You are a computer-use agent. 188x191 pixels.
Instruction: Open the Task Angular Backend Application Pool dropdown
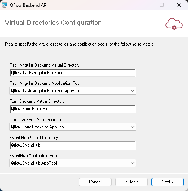click(x=73, y=91)
